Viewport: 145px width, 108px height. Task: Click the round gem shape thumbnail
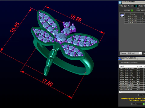coord(122,15)
